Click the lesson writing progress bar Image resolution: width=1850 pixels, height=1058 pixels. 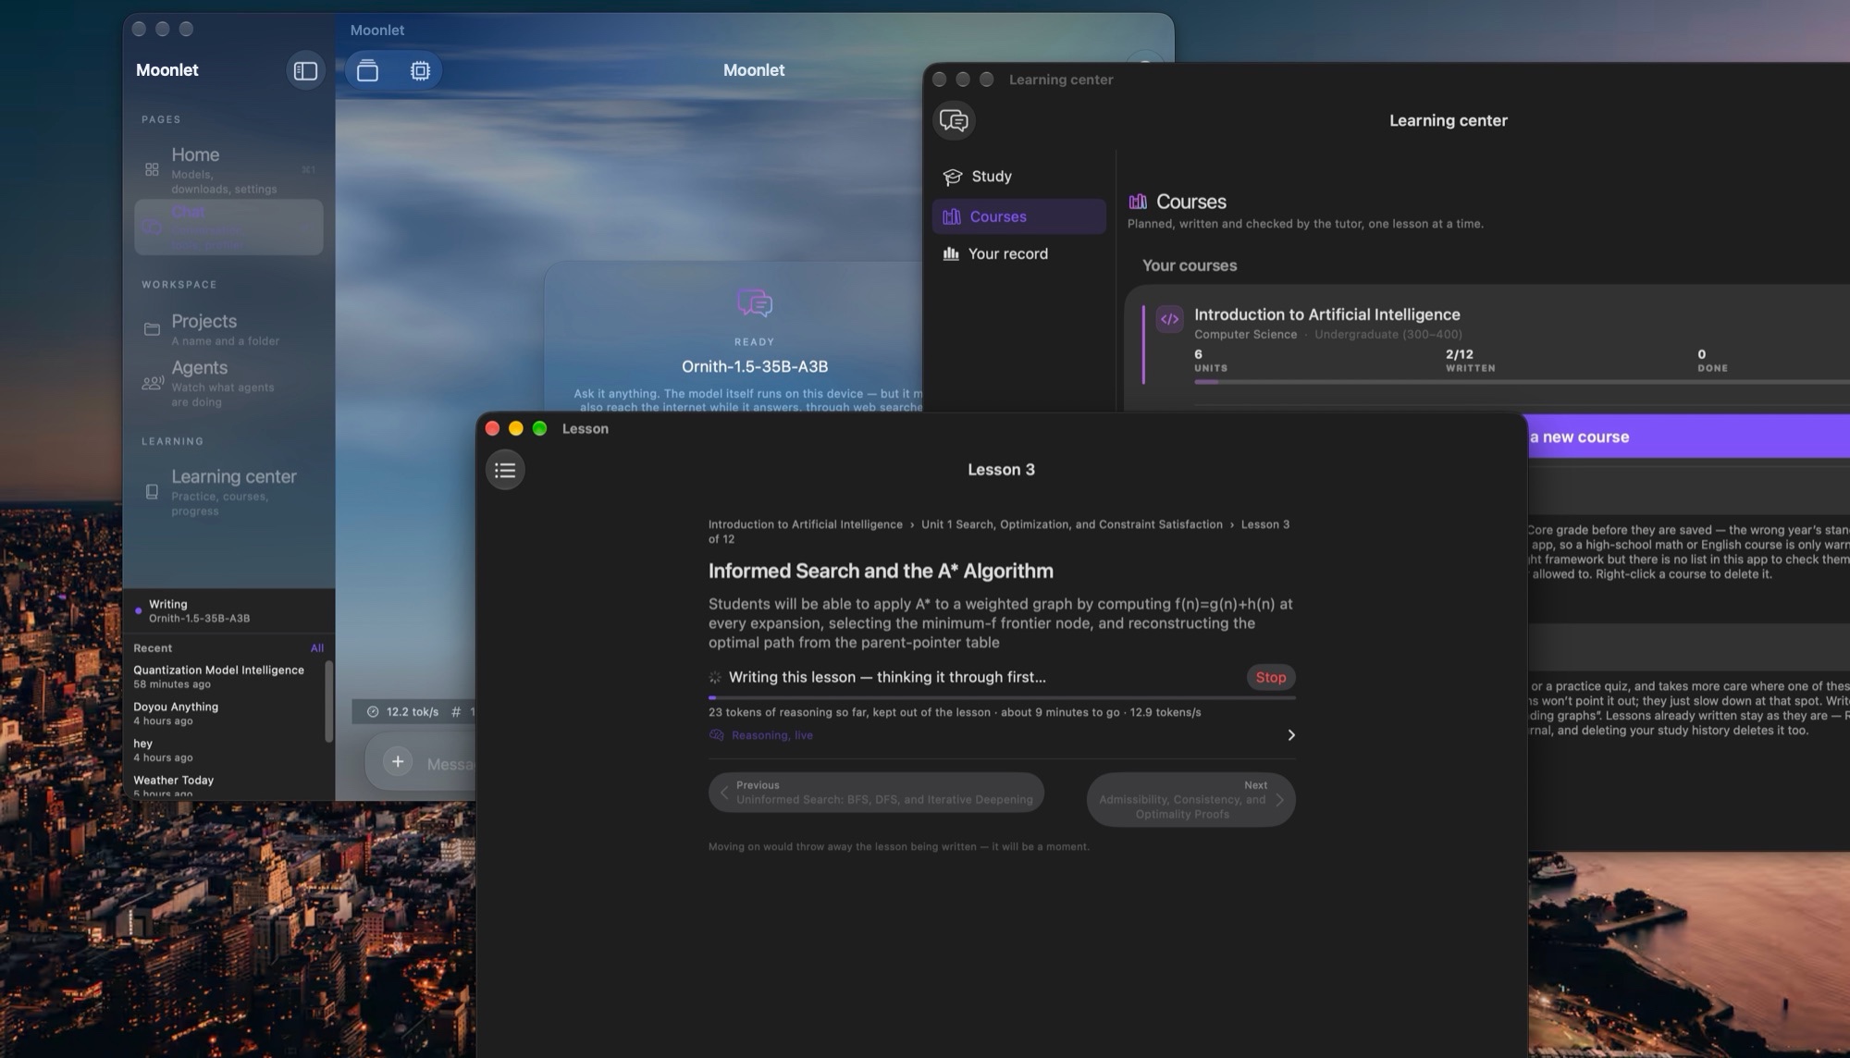[x=1002, y=697]
